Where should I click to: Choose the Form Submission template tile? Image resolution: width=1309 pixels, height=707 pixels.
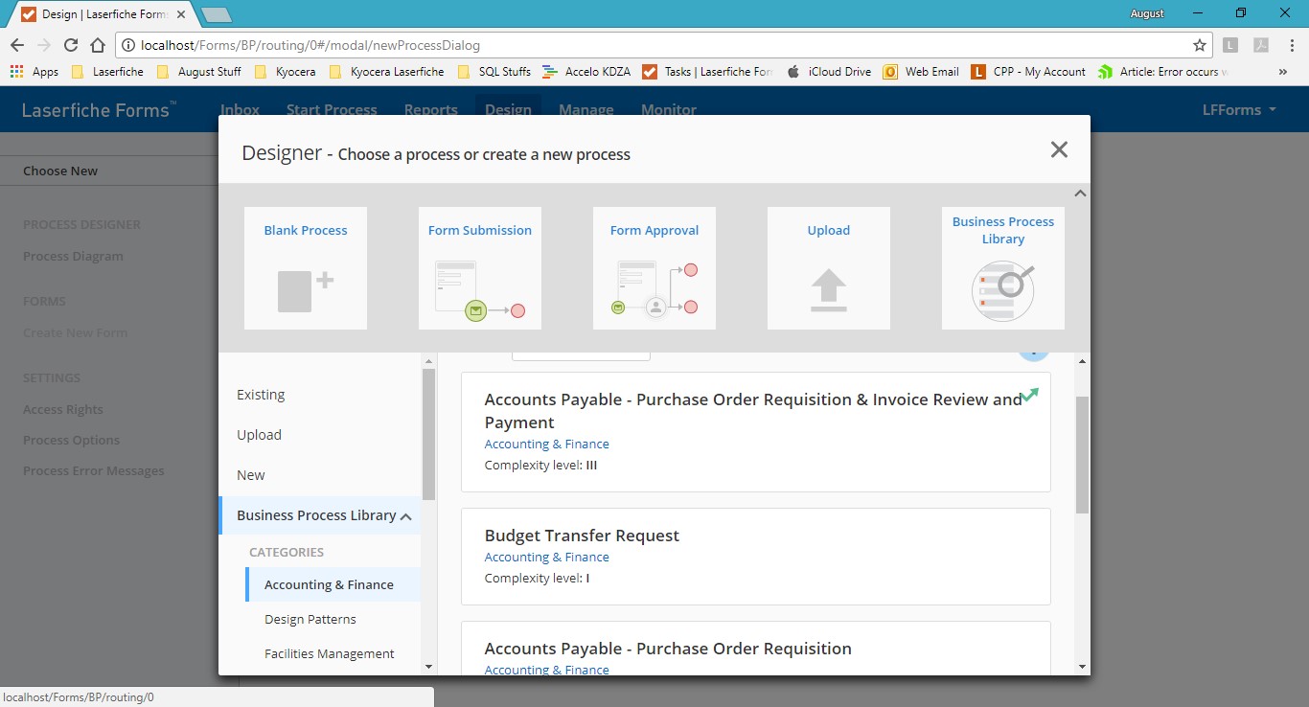(480, 268)
